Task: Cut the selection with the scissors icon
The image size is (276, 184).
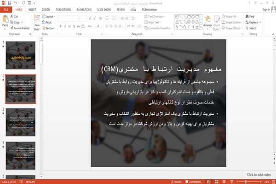Action: [x=12, y=17]
